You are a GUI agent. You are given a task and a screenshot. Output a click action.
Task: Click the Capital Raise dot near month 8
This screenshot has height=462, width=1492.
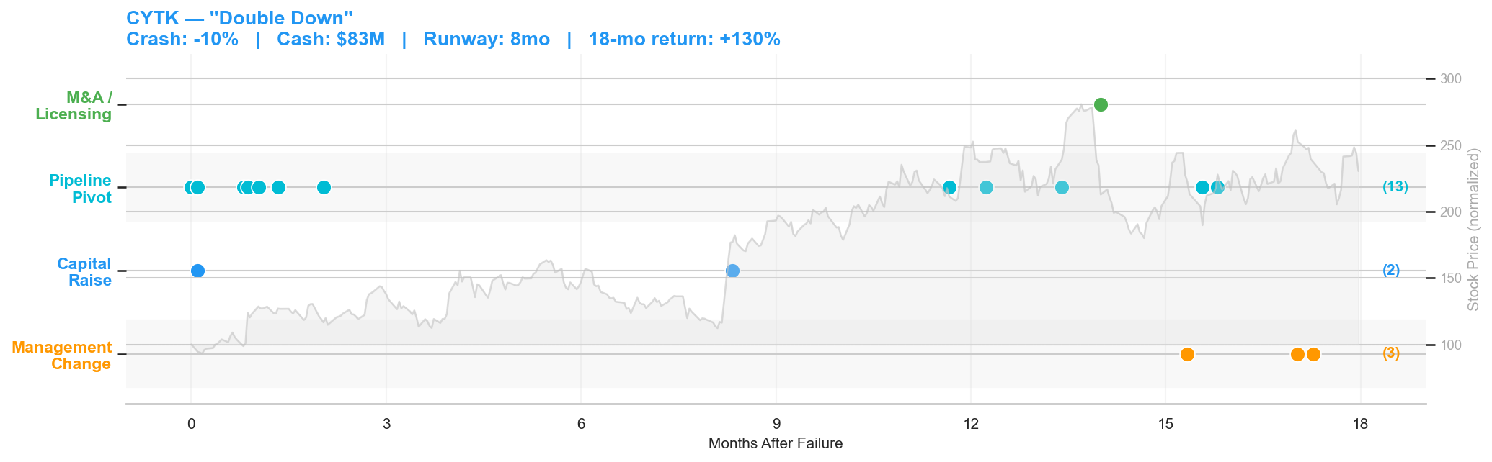(x=732, y=271)
